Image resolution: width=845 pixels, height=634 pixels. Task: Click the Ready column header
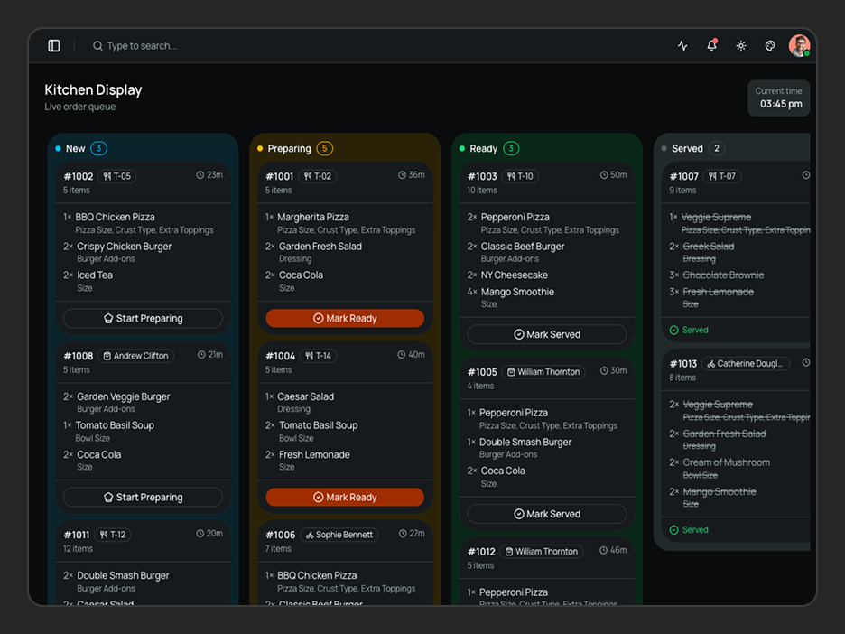[483, 148]
